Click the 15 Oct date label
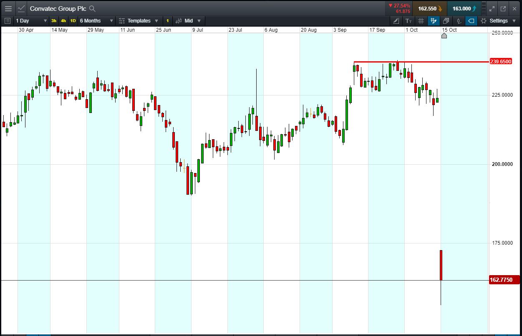The width and height of the screenshot is (522, 336). point(449,30)
